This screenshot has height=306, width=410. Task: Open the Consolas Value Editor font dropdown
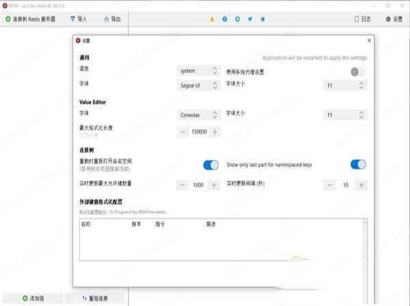click(x=198, y=115)
